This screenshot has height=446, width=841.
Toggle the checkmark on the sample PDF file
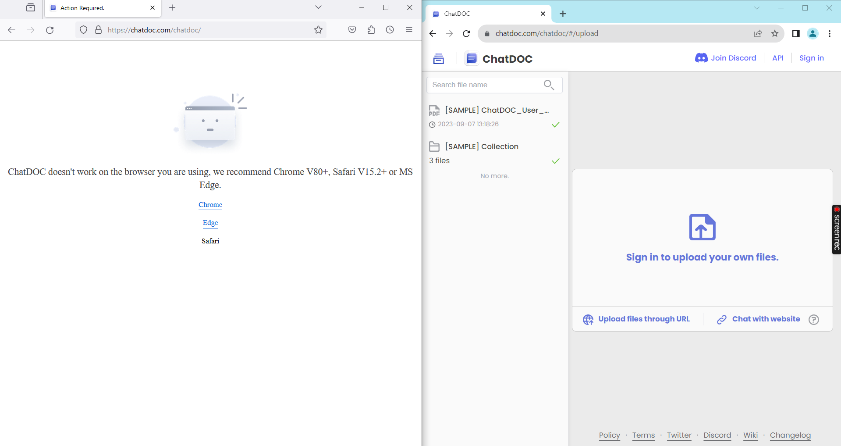(x=555, y=124)
